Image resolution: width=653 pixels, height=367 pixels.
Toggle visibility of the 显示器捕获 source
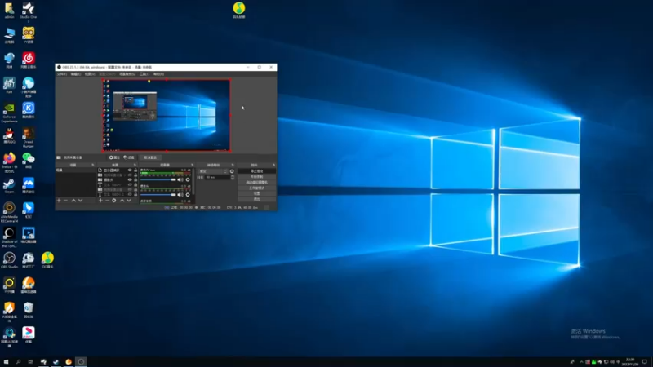pos(130,170)
